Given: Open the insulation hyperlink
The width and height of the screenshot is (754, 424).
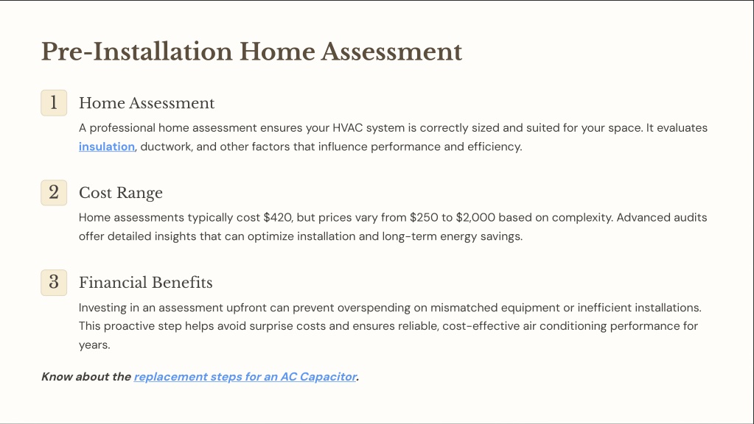Looking at the screenshot, I should point(107,146).
